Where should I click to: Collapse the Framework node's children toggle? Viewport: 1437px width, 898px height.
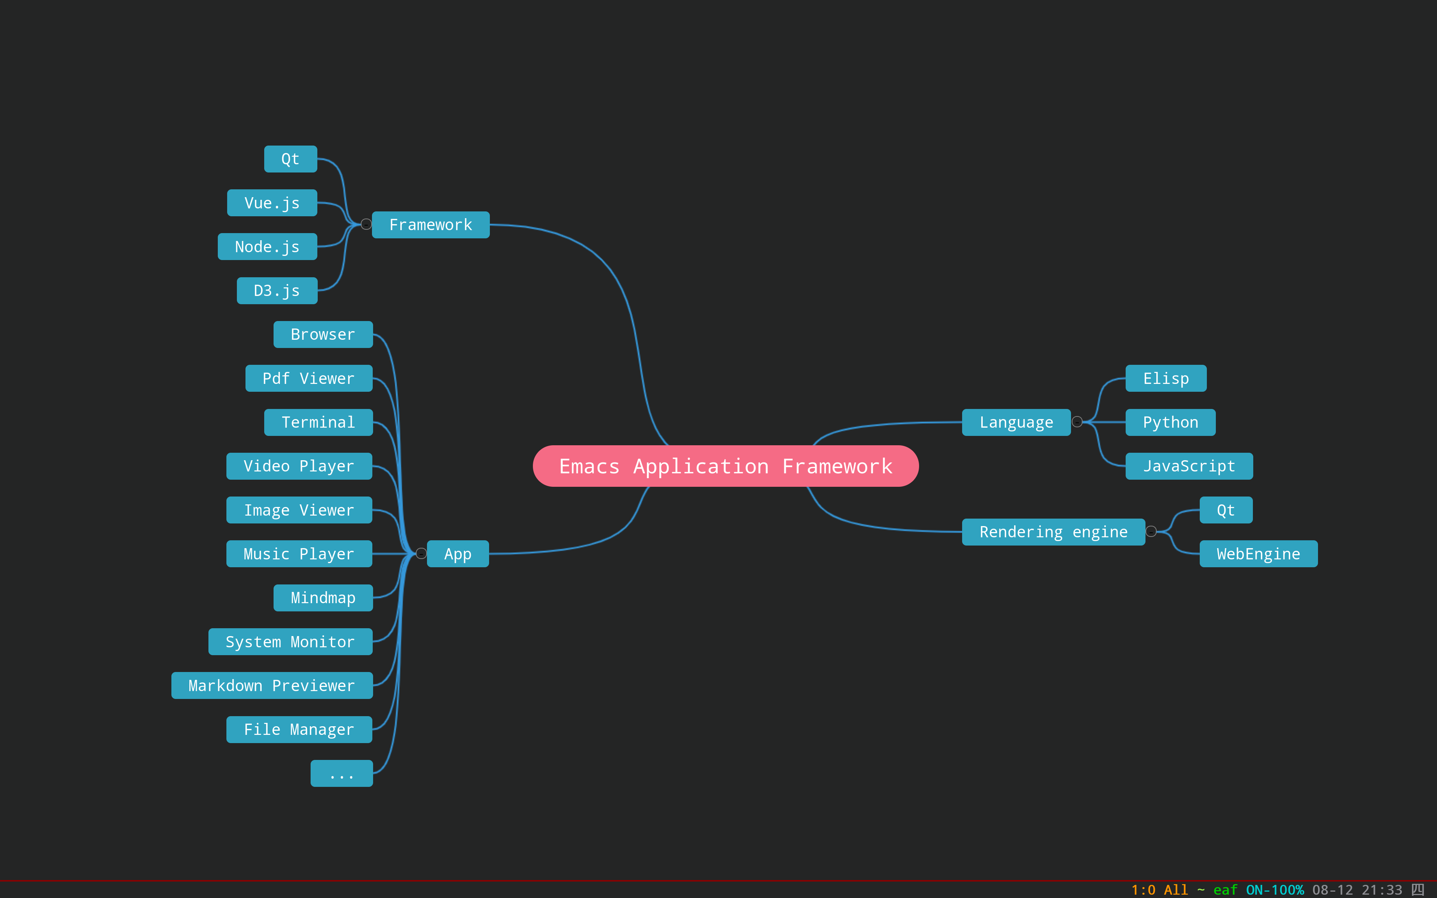tap(366, 224)
